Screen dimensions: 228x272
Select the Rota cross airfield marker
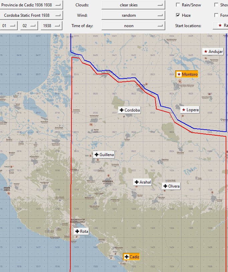[x=81, y=231]
